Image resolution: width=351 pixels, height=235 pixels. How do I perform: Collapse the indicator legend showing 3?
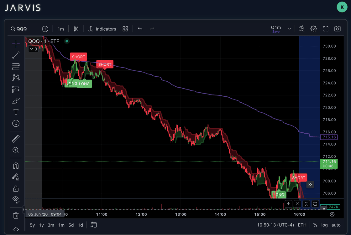click(x=33, y=49)
